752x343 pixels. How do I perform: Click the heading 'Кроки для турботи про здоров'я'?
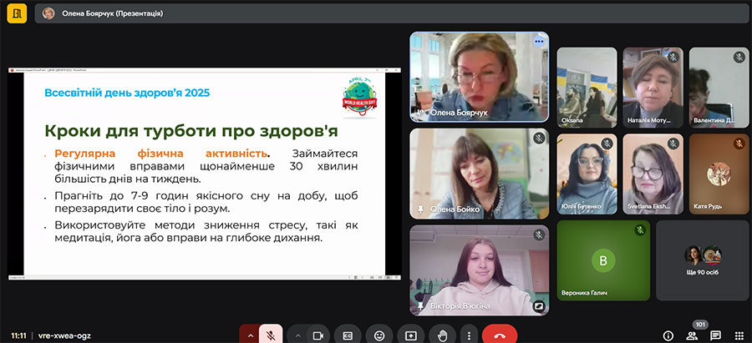pyautogui.click(x=191, y=130)
